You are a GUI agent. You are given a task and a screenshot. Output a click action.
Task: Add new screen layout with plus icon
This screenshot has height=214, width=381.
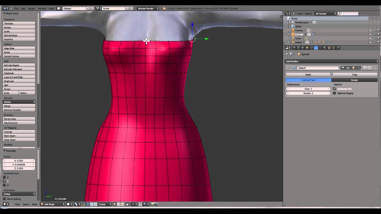click(x=88, y=8)
